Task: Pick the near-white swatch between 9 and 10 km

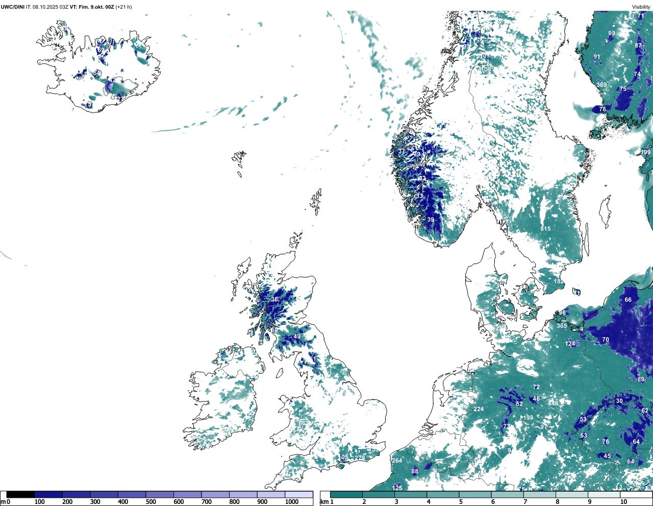Action: (x=605, y=494)
